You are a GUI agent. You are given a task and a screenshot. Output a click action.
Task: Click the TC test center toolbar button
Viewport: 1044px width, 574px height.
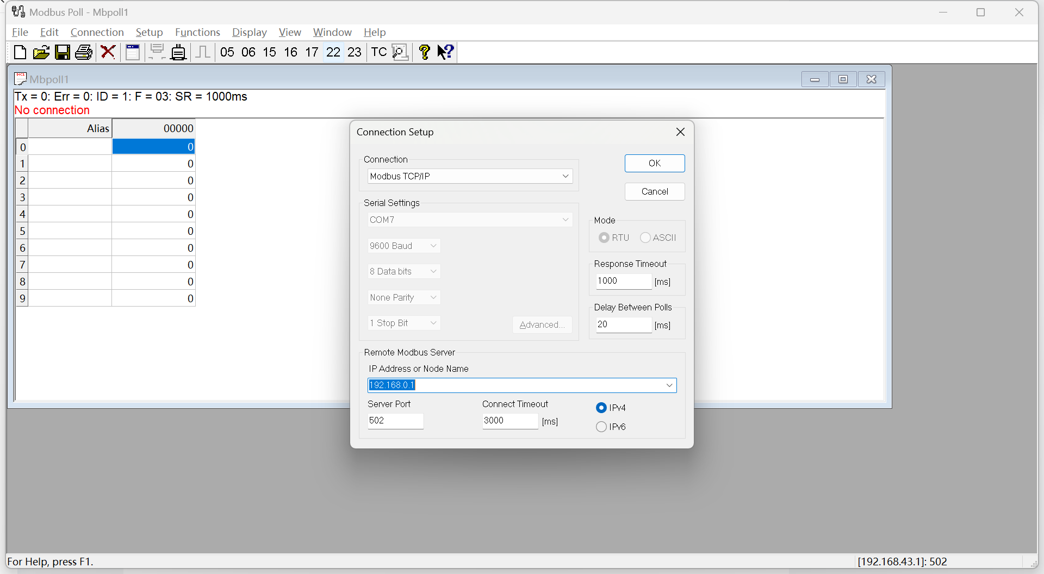[x=379, y=52]
